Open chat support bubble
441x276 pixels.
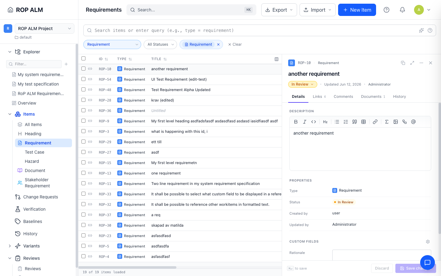[x=428, y=263]
